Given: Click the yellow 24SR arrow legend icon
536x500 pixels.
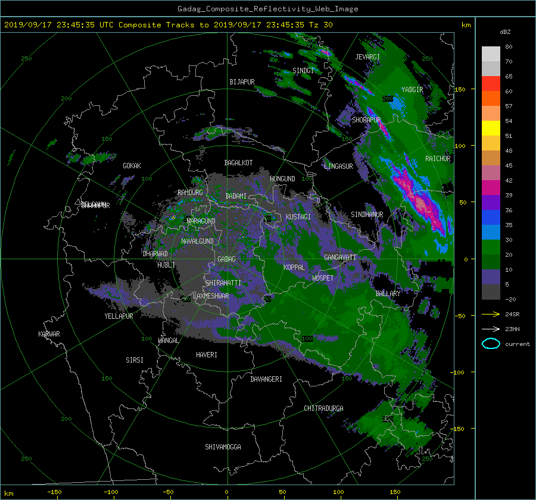Looking at the screenshot, I should coord(491,314).
